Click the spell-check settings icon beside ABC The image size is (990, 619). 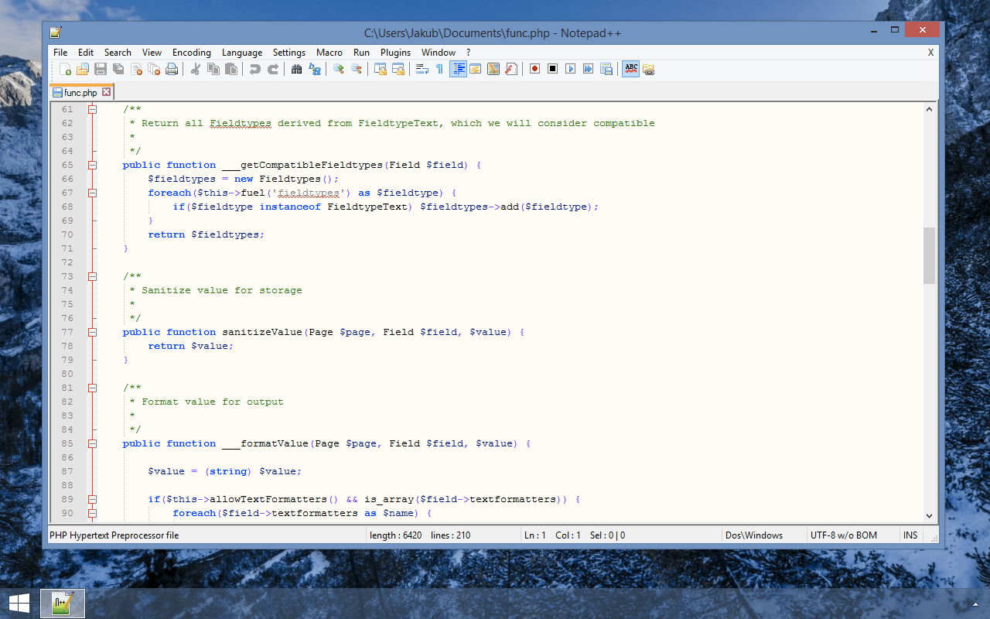tap(648, 69)
